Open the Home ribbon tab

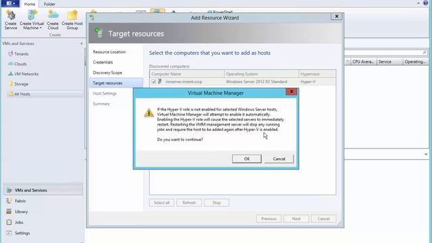(x=30, y=4)
